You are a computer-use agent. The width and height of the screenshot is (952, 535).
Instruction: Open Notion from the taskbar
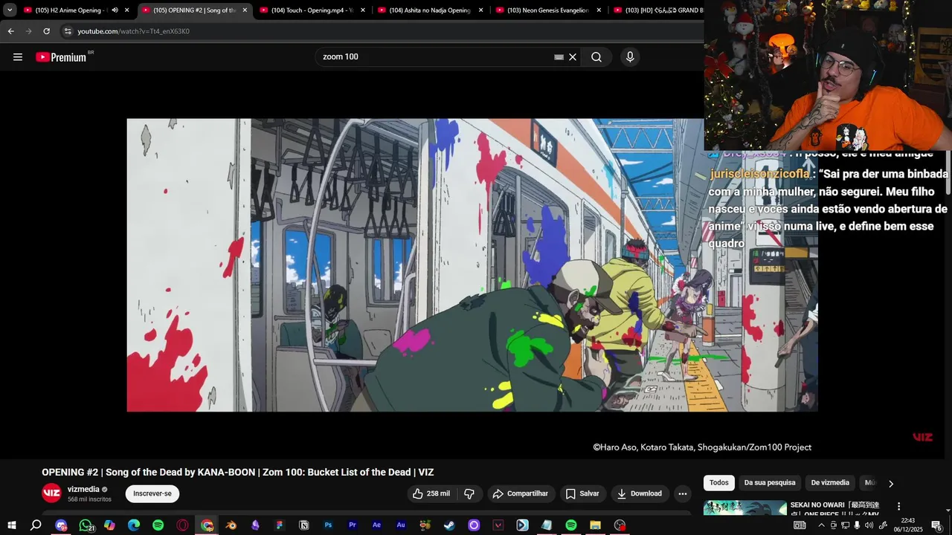[303, 525]
